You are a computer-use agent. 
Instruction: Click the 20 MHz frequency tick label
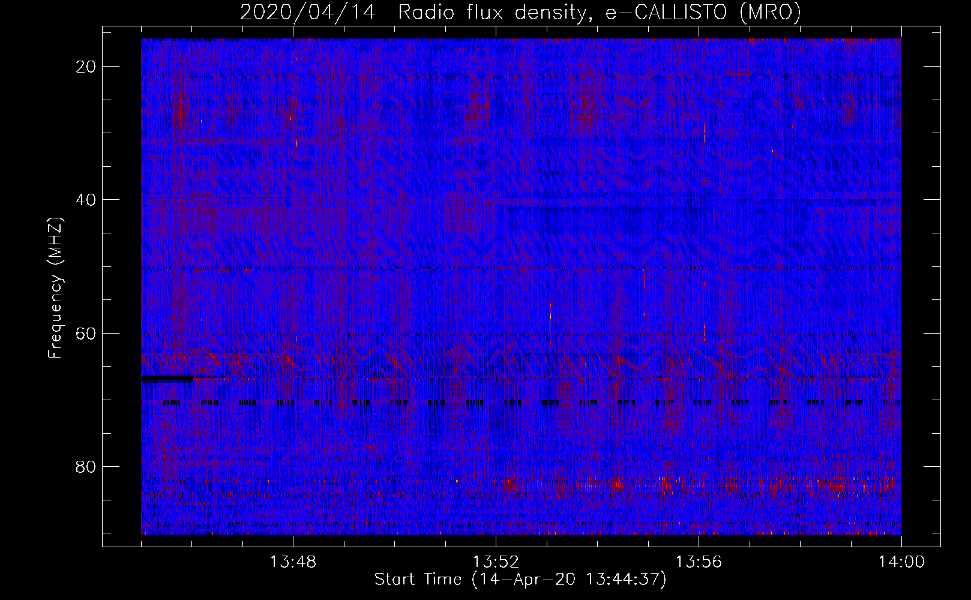pyautogui.click(x=86, y=67)
